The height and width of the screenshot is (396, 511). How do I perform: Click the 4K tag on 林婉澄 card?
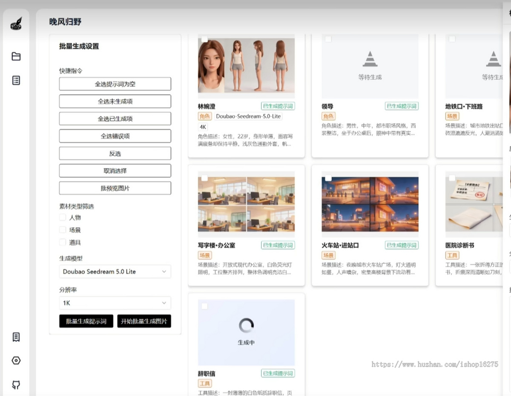point(203,127)
